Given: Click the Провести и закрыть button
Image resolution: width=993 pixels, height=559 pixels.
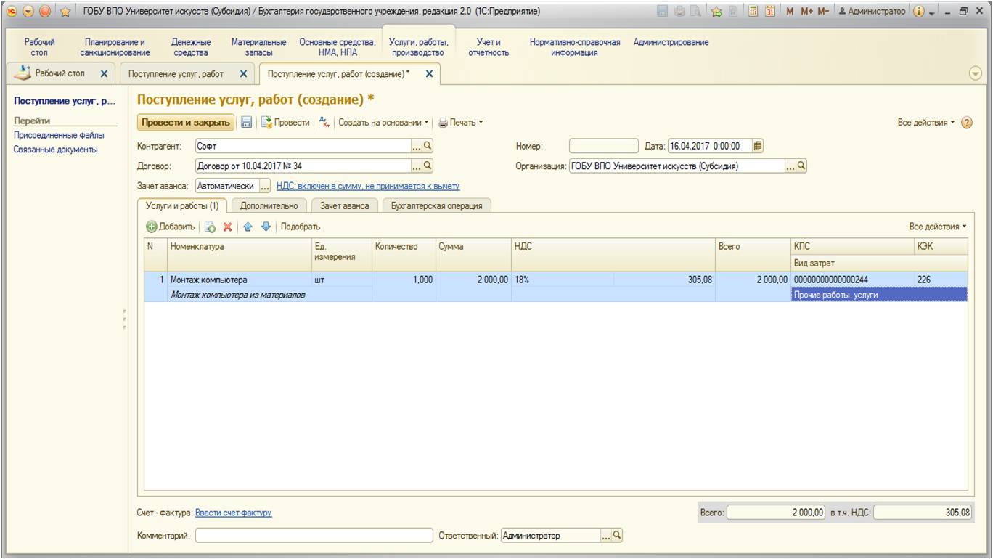Looking at the screenshot, I should [x=186, y=123].
